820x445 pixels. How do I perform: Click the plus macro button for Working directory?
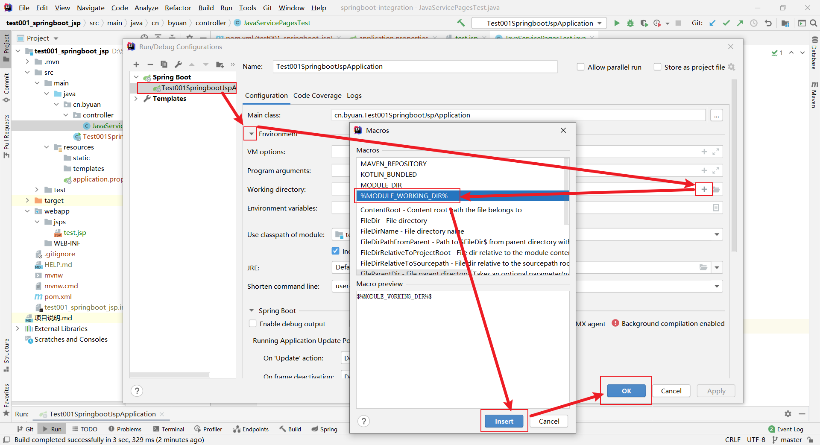click(704, 189)
